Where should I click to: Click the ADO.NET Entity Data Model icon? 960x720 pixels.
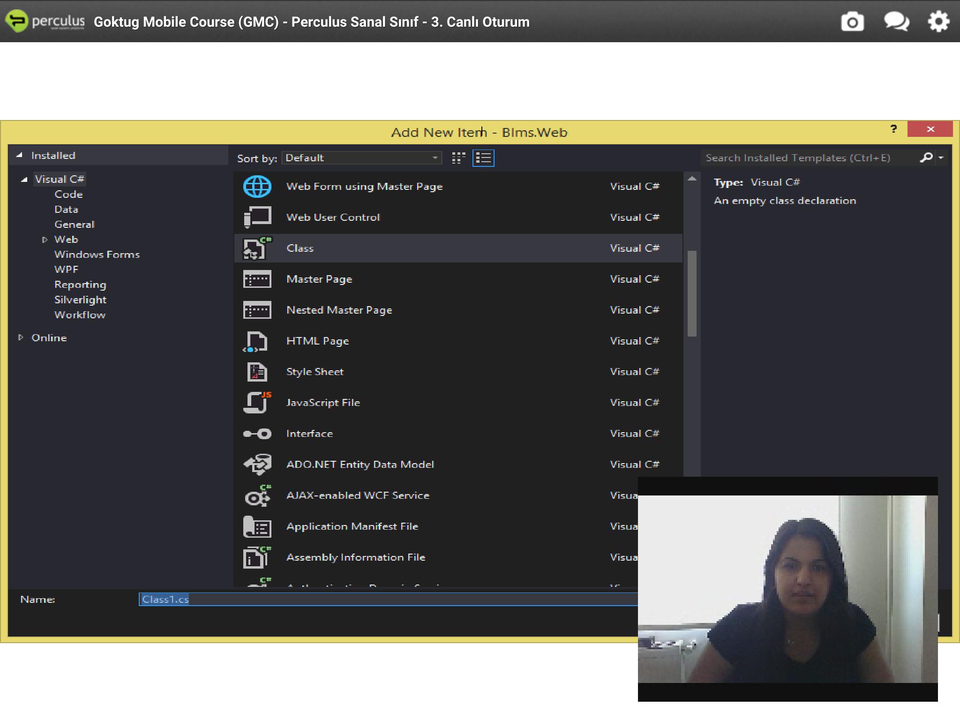pyautogui.click(x=257, y=465)
